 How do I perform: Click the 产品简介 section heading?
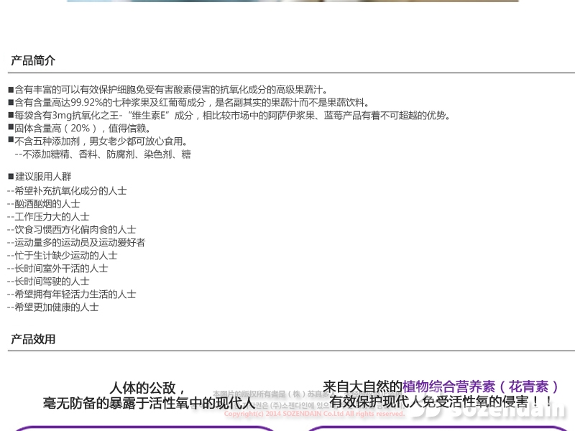pos(33,61)
